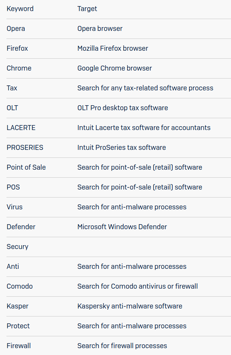Click "Search for Comodo antivirus or firewall"

(137, 286)
